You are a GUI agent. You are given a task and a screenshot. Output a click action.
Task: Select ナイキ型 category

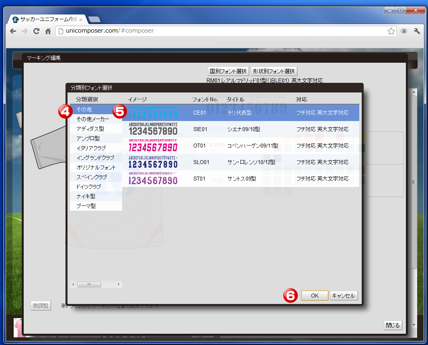click(96, 196)
